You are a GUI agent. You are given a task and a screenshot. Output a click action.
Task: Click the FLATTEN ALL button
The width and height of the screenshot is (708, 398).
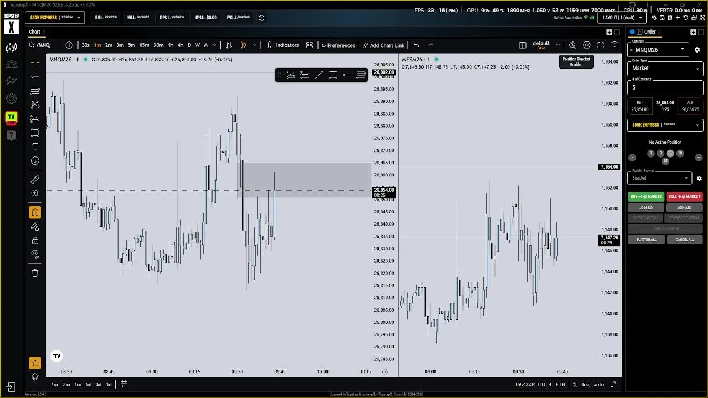[x=646, y=240]
